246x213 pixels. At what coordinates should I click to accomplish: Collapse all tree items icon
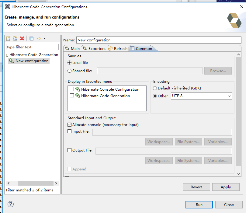pyautogui.click(x=32, y=38)
